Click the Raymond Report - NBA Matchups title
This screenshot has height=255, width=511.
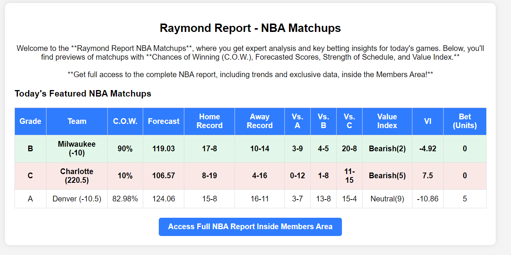tap(250, 28)
